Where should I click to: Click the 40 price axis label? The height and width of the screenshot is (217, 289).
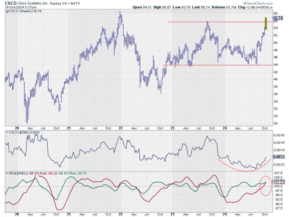pyautogui.click(x=276, y=79)
